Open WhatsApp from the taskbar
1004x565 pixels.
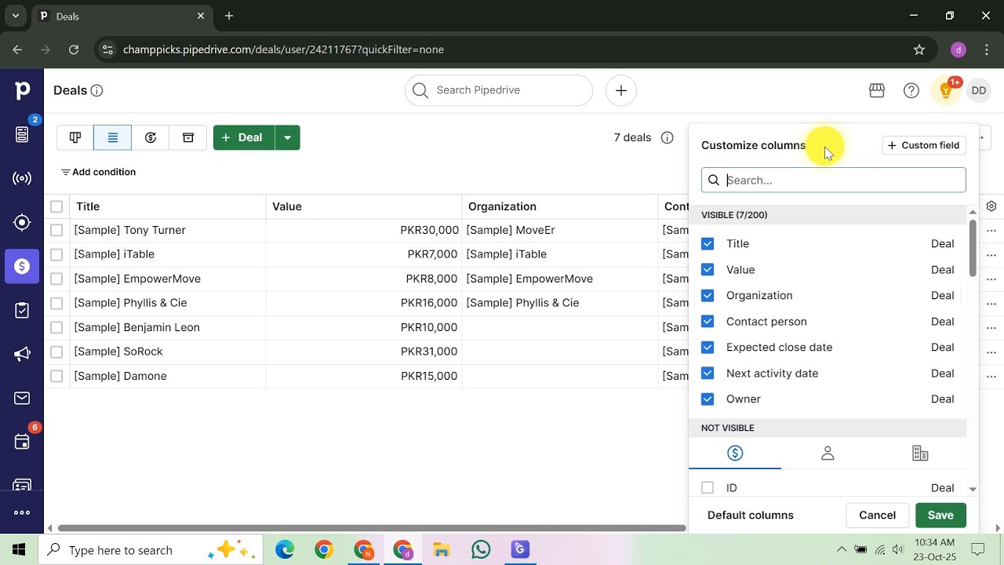pos(481,549)
